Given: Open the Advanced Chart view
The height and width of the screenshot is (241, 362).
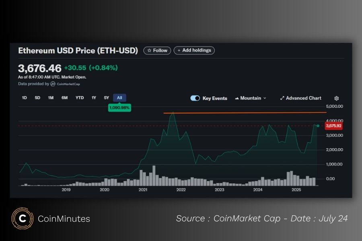Looking at the screenshot, I should pos(300,98).
